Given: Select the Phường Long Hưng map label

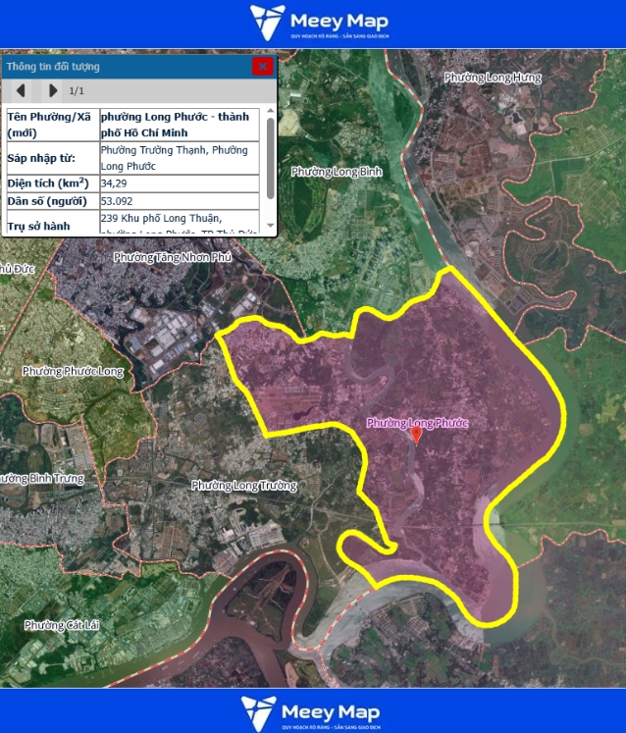Looking at the screenshot, I should tap(492, 77).
